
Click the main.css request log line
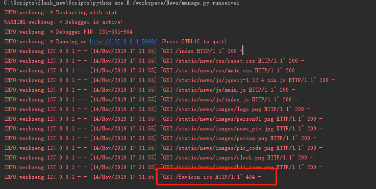pyautogui.click(x=153, y=70)
